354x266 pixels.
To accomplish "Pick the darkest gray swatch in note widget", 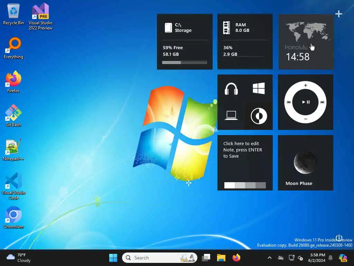I will pos(261,185).
